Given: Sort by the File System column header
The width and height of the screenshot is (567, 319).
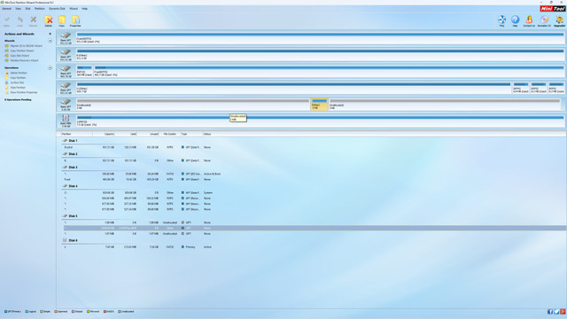Looking at the screenshot, I should (169, 134).
